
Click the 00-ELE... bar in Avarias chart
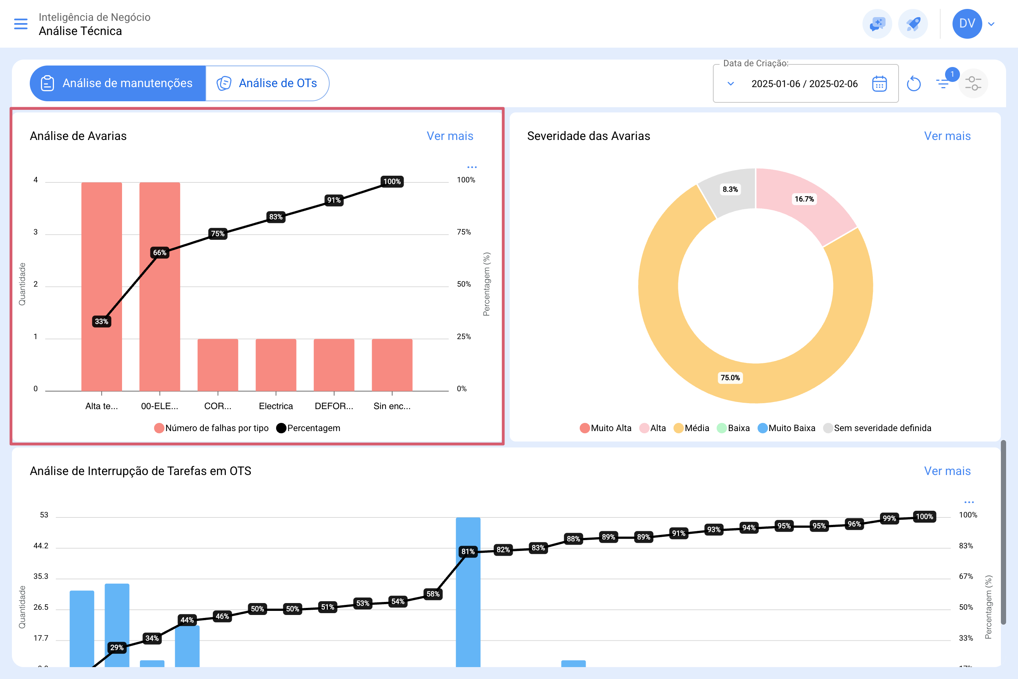pyautogui.click(x=160, y=287)
